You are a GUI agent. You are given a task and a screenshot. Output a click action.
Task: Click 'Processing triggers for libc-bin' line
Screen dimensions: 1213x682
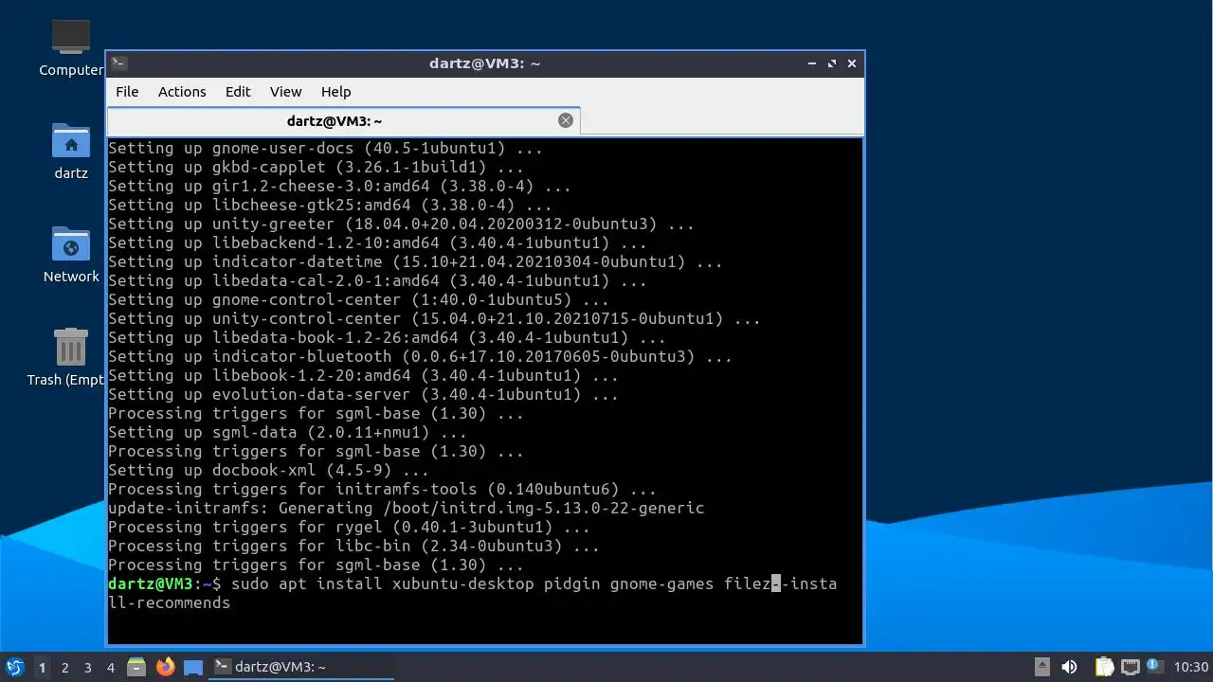coord(353,546)
